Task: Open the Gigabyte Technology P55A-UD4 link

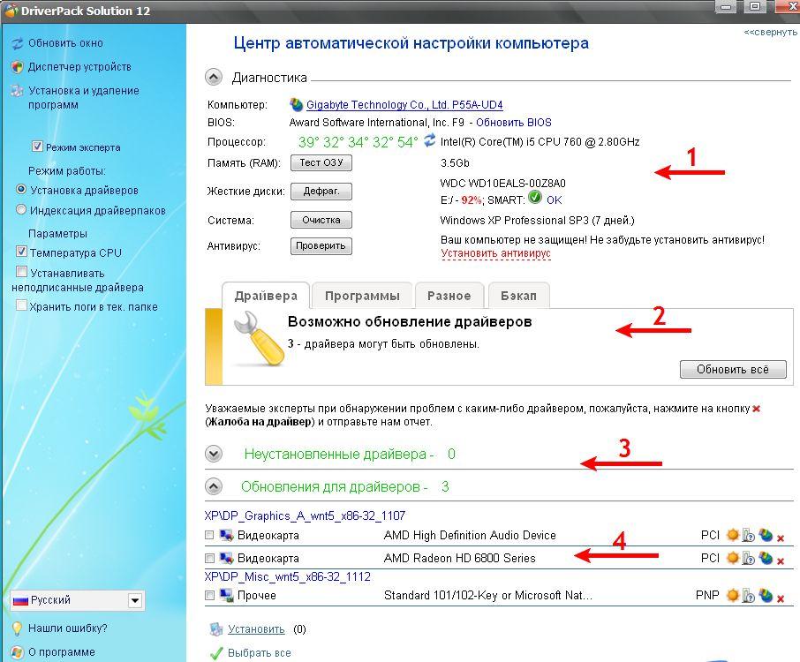Action: (x=404, y=105)
